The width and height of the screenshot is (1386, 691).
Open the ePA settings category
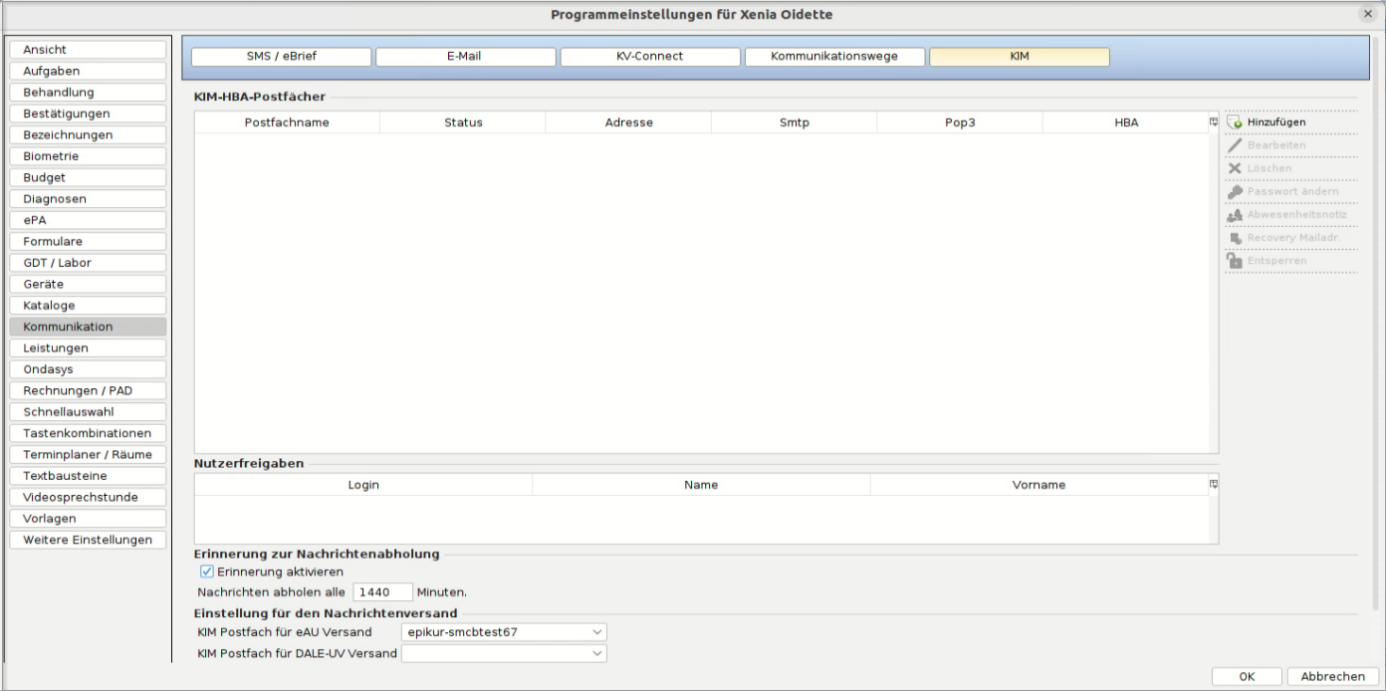coord(88,220)
